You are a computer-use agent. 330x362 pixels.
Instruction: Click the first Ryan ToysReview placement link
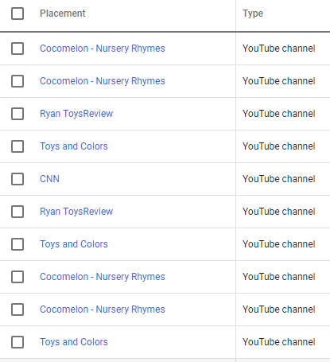click(76, 114)
